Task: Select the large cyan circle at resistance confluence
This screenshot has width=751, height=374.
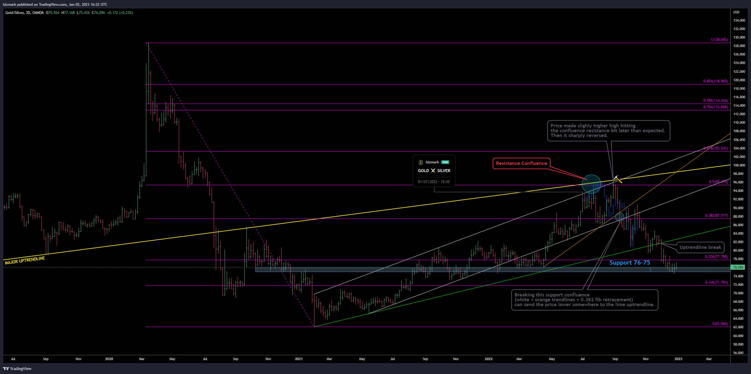Action: click(x=591, y=184)
